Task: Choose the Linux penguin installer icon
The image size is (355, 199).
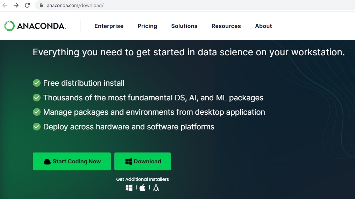Action: 156,188
